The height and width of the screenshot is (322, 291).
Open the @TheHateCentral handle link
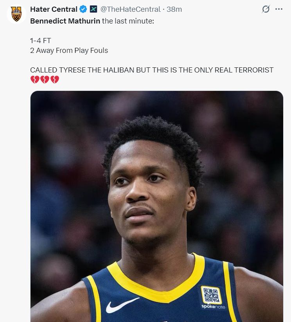pyautogui.click(x=130, y=9)
